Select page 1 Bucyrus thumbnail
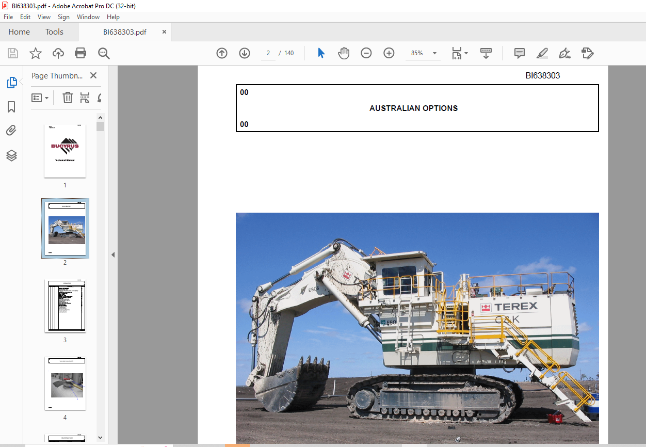This screenshot has width=646, height=447. click(x=65, y=151)
